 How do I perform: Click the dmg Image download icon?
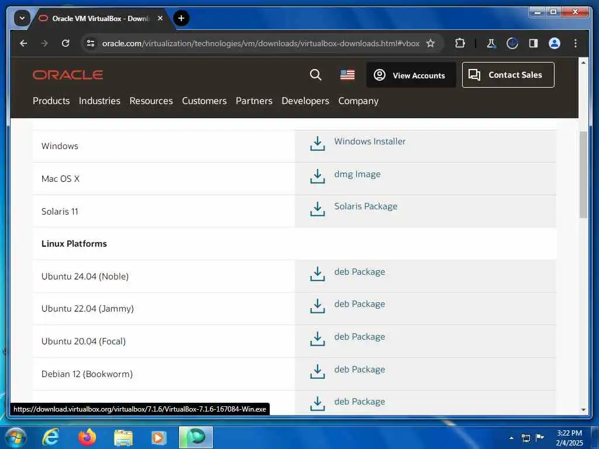(318, 177)
